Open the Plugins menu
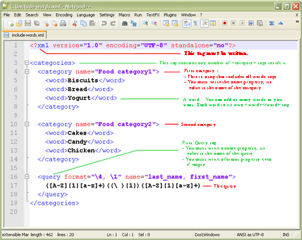The width and height of the screenshot is (302, 240). [x=170, y=15]
